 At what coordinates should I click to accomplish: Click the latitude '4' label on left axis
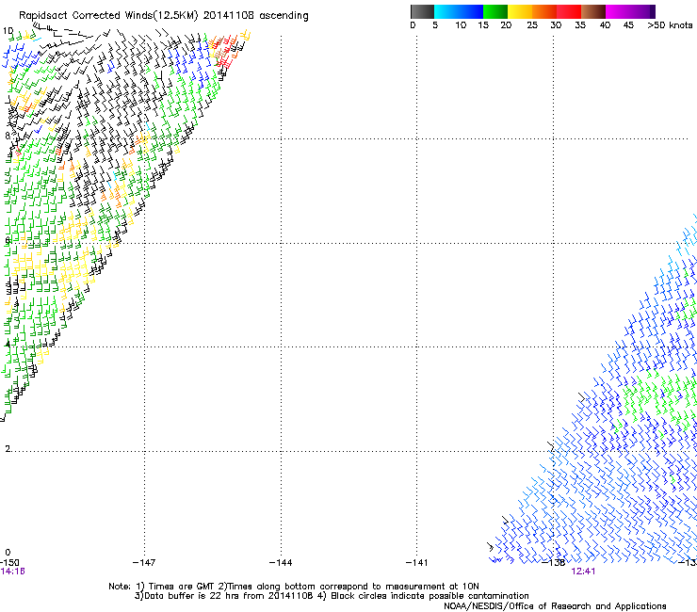coord(8,345)
